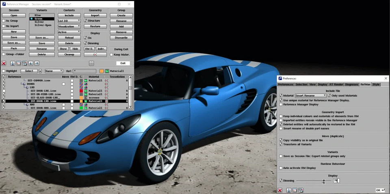Select the EXT-DR-MIRR-LHS.icem tree row
The height and width of the screenshot is (194, 390).
pos(45,95)
